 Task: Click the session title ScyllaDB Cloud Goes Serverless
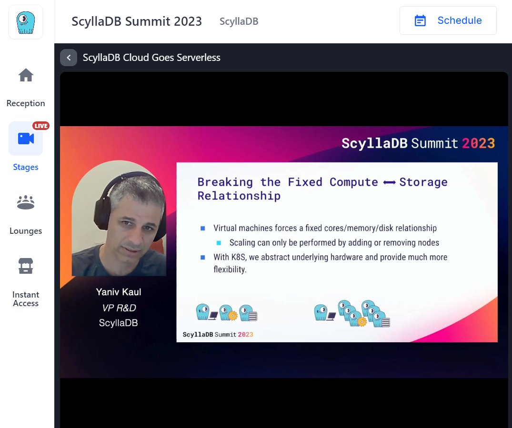pos(151,58)
